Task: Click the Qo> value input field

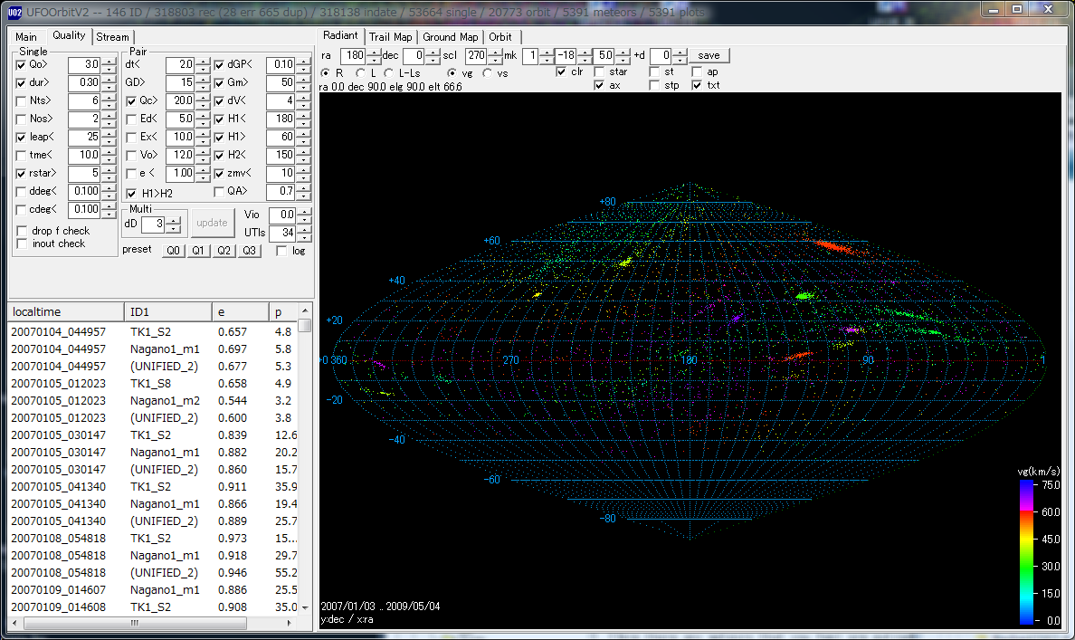Action: pos(83,65)
